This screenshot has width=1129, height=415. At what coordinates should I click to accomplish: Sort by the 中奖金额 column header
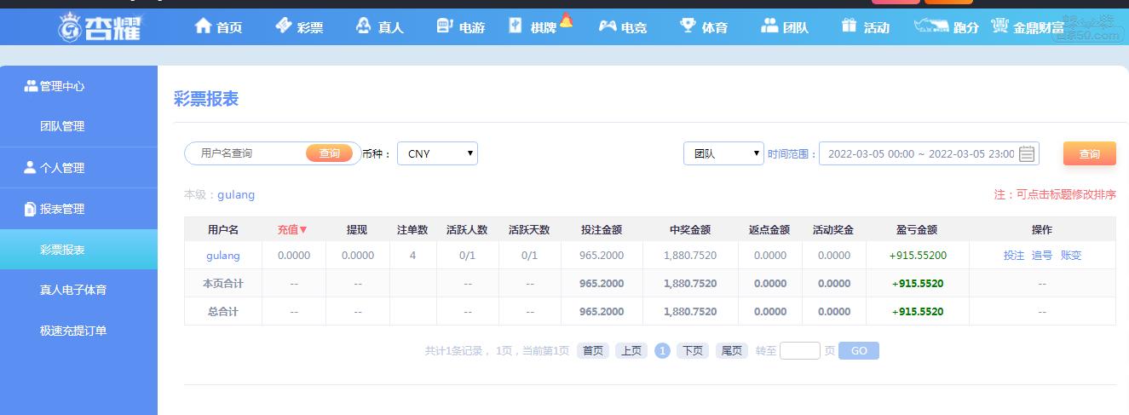pyautogui.click(x=690, y=230)
